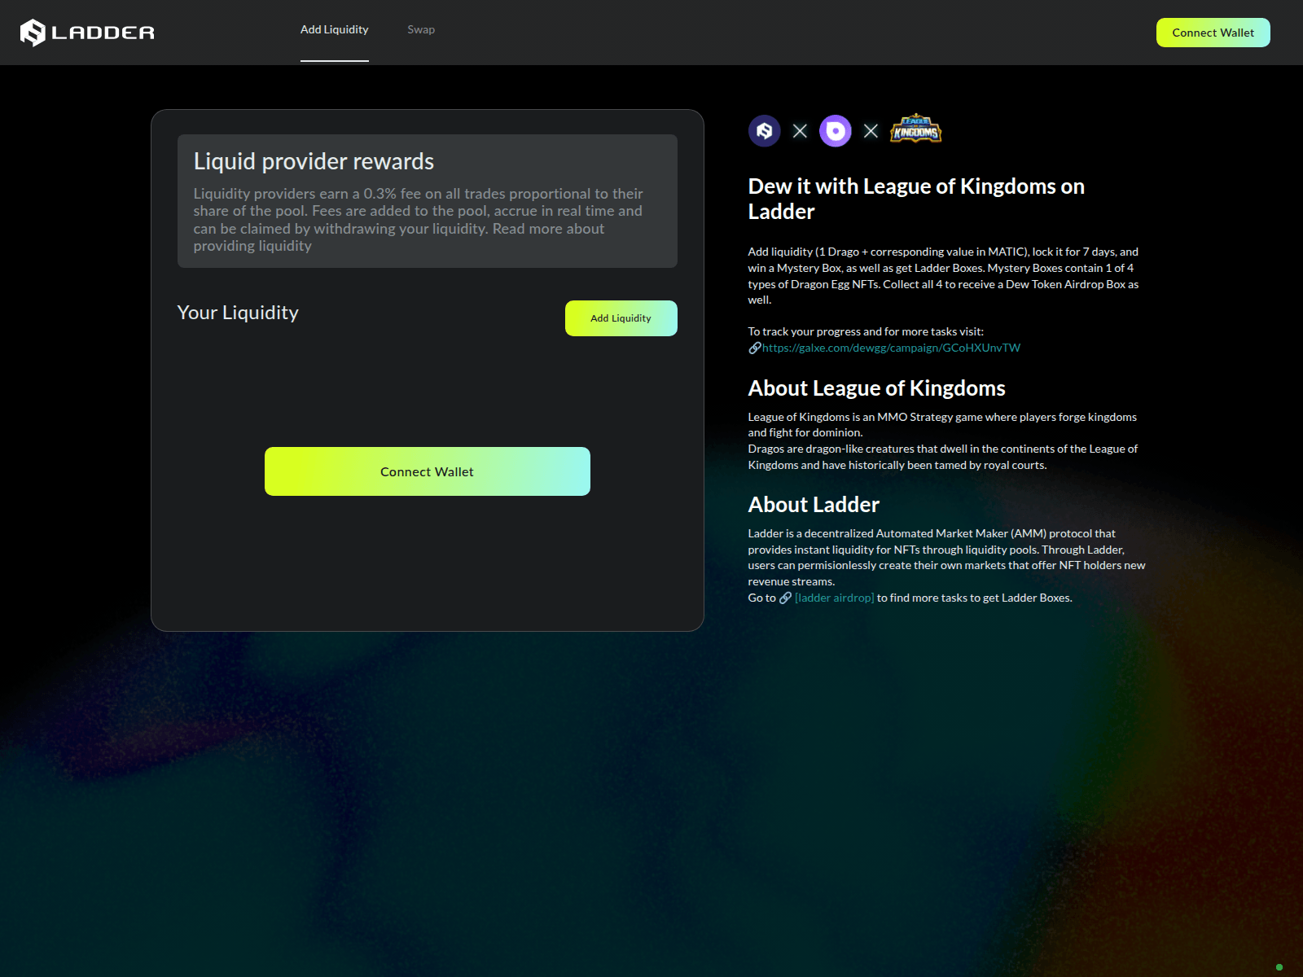Click Add Liquidity button beside Your Liquidity
1303x977 pixels.
621,318
